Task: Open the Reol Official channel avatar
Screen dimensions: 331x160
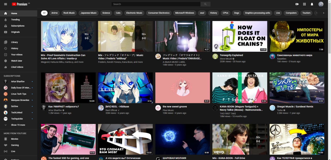Action: tap(101, 108)
